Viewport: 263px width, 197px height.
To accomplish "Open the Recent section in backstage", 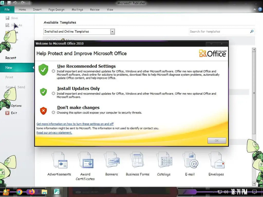I will tap(11, 58).
